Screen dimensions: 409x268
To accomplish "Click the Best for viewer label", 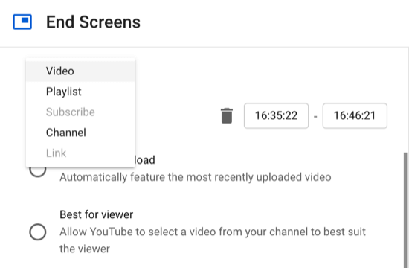I will point(96,214).
